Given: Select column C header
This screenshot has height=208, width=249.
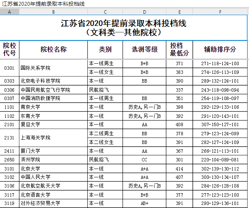Looking at the screenshot, I should coord(105,12).
